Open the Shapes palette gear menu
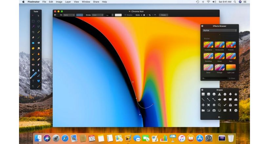 [219, 117]
